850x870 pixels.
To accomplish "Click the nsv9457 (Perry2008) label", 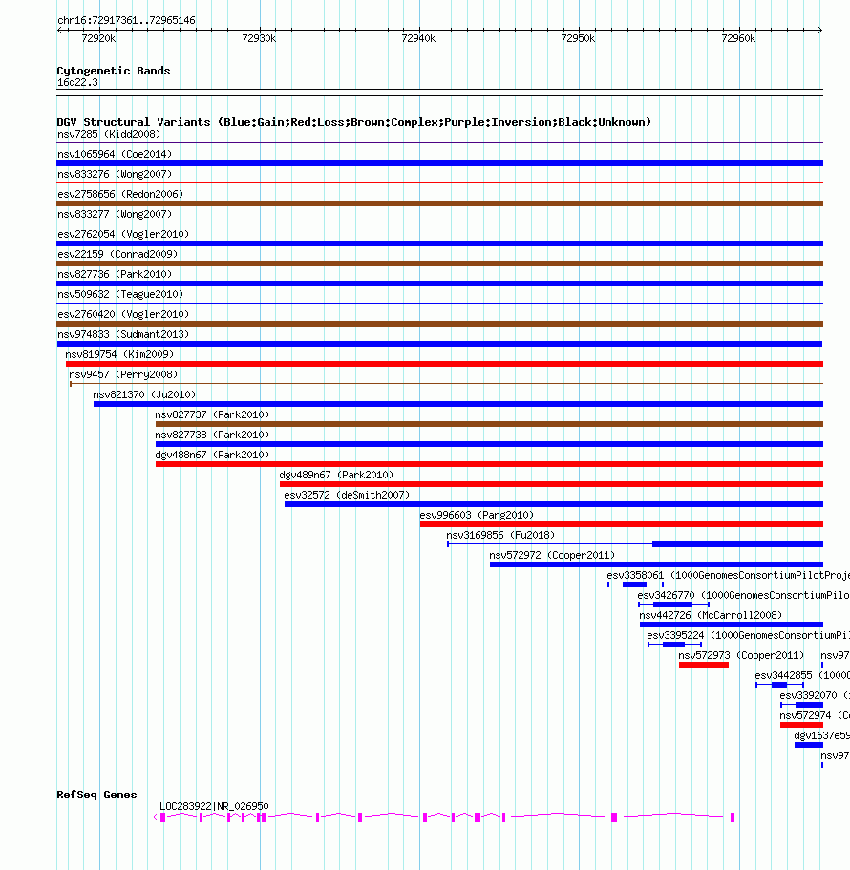I will pyautogui.click(x=123, y=374).
